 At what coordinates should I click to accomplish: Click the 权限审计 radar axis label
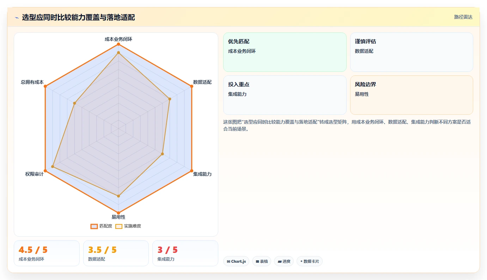(x=34, y=174)
